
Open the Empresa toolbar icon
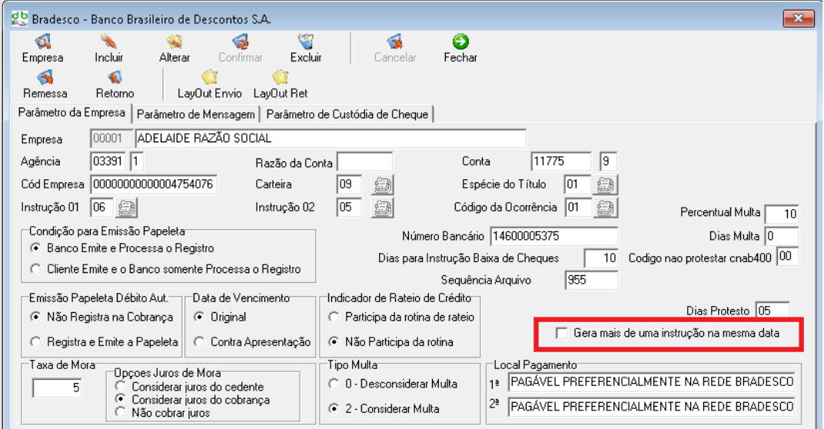pos(42,42)
